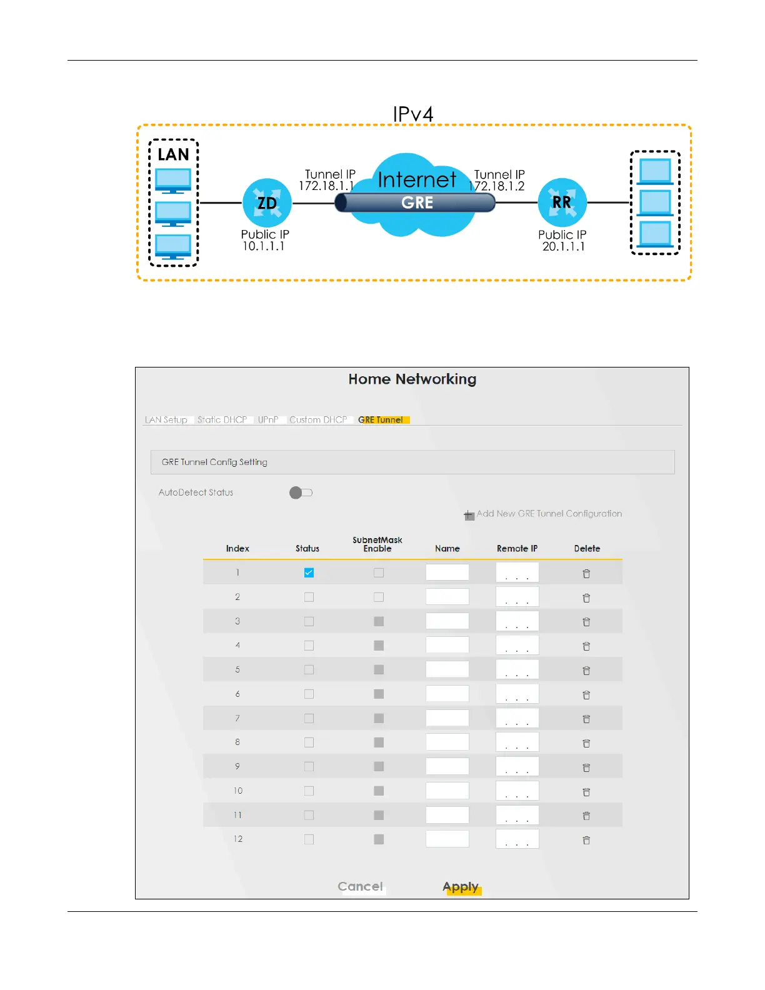Delete GRE tunnel entry in row 2
The width and height of the screenshot is (765, 990).
pos(586,598)
